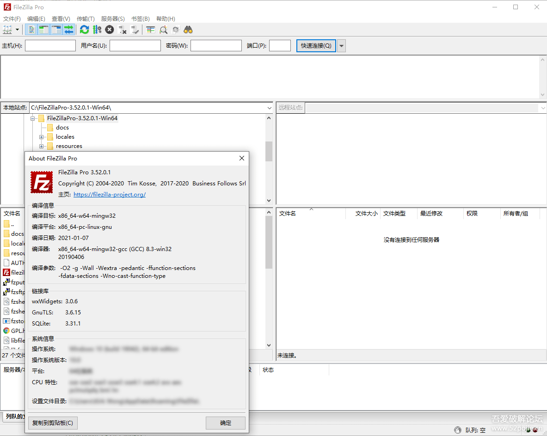Open the directory listing filters icon
The image size is (547, 436).
coord(150,30)
